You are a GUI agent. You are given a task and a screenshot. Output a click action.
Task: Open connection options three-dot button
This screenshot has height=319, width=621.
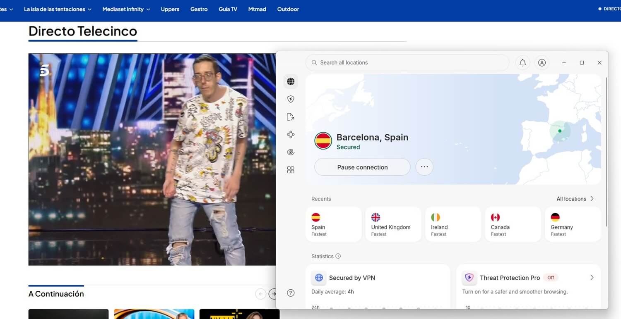tap(424, 167)
